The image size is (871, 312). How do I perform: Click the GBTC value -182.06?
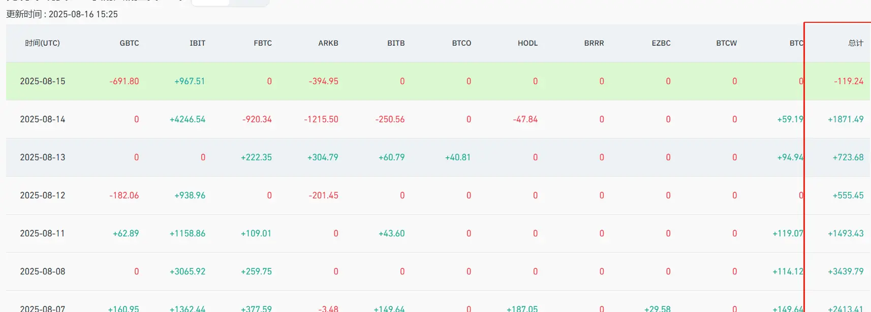coord(124,195)
